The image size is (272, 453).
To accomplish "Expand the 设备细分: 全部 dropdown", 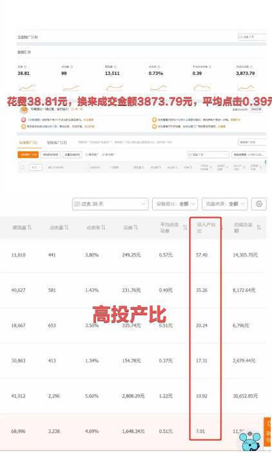I will [175, 204].
